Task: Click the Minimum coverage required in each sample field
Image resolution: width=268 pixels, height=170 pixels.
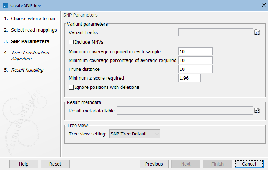Action: [x=195, y=51]
